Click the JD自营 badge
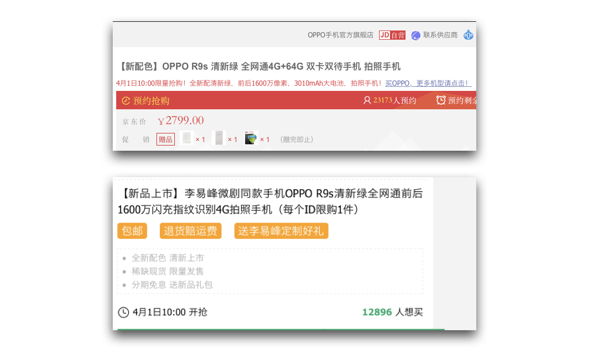Image resolution: width=589 pixels, height=363 pixels. click(x=392, y=35)
